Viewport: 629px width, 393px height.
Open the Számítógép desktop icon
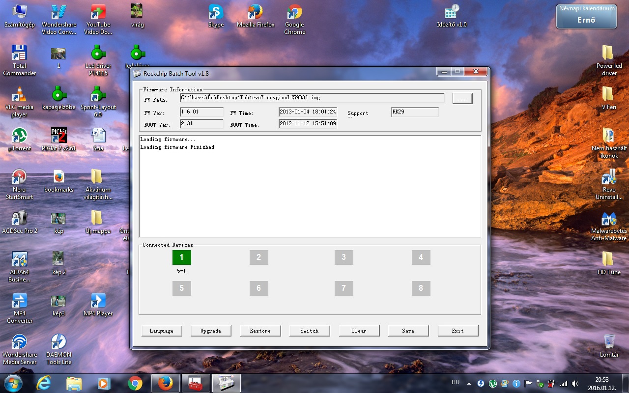(19, 16)
